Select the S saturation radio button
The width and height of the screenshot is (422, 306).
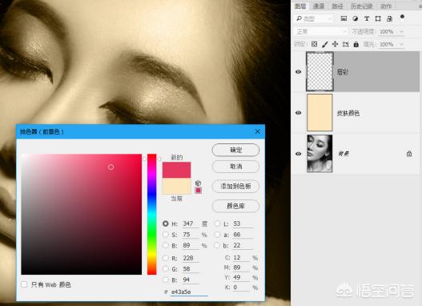(x=166, y=235)
